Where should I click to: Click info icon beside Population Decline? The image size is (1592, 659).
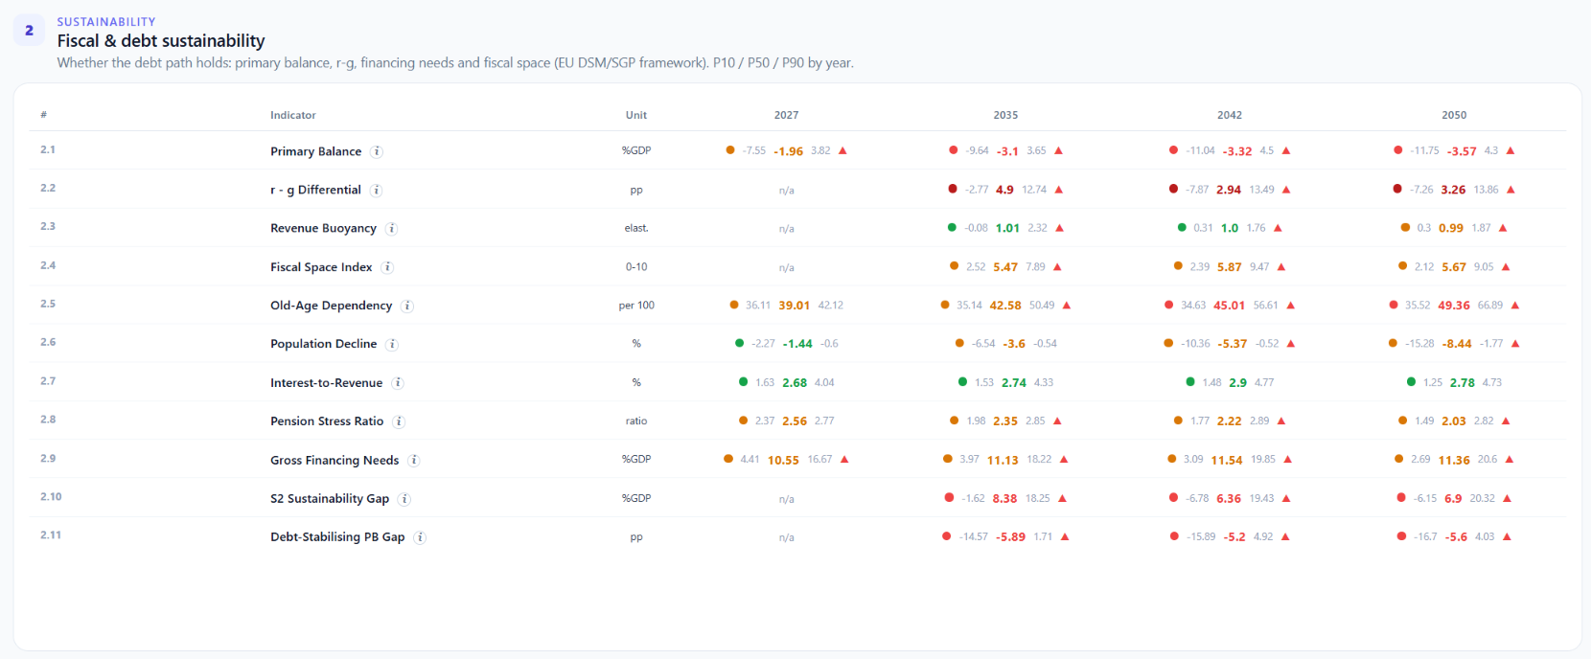pos(392,345)
